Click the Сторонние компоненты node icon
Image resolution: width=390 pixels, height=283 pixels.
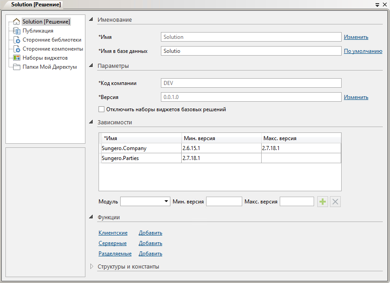click(17, 49)
